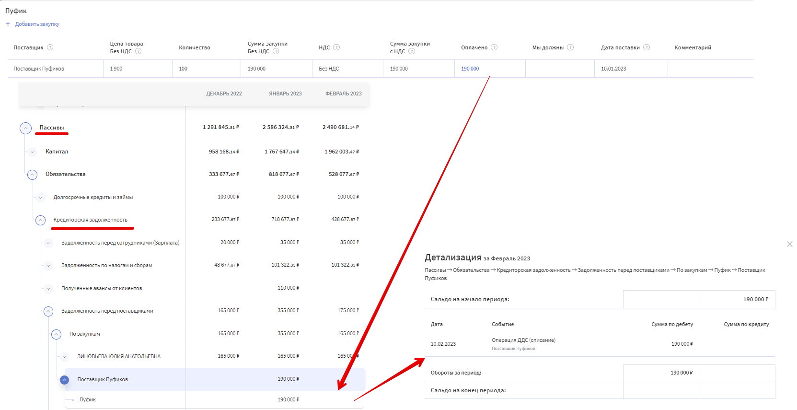Screen dimensions: 797x410
Task: Collapse the Пассивы section
Action: [x=26, y=128]
